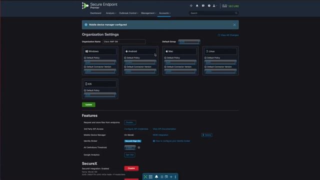320x180 pixels.
Task: Open the Windows Default Connector Version dropdown
Action: click(x=100, y=71)
